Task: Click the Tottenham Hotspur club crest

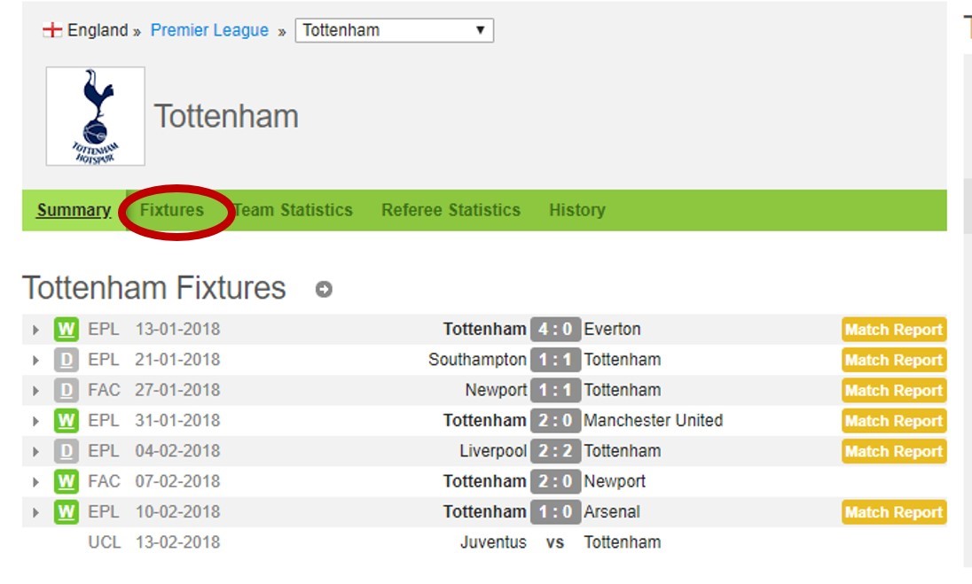Action: 96,116
